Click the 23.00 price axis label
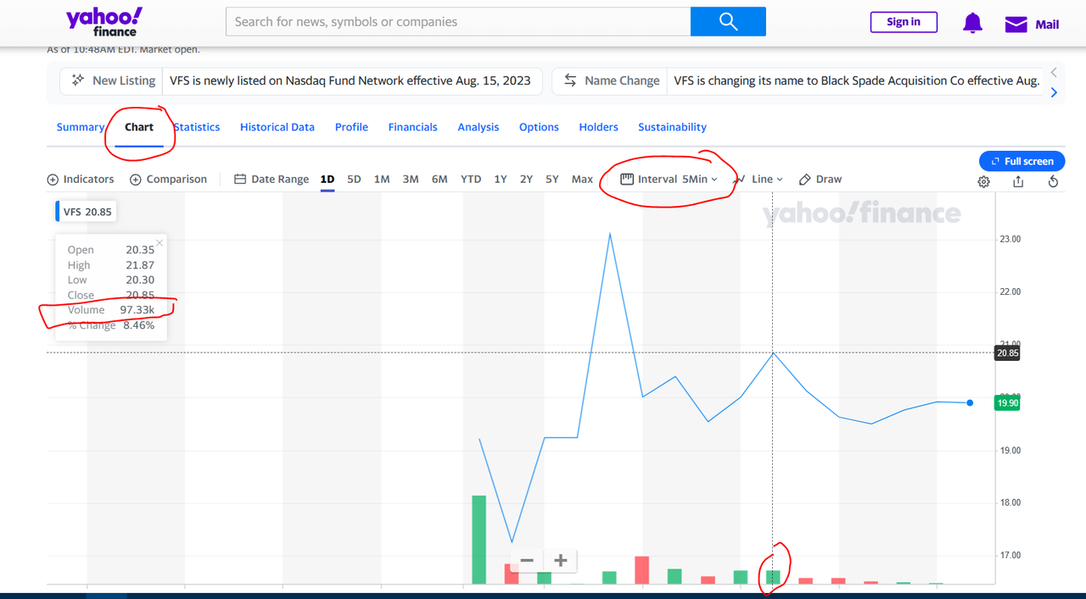1086x599 pixels. [x=1009, y=239]
